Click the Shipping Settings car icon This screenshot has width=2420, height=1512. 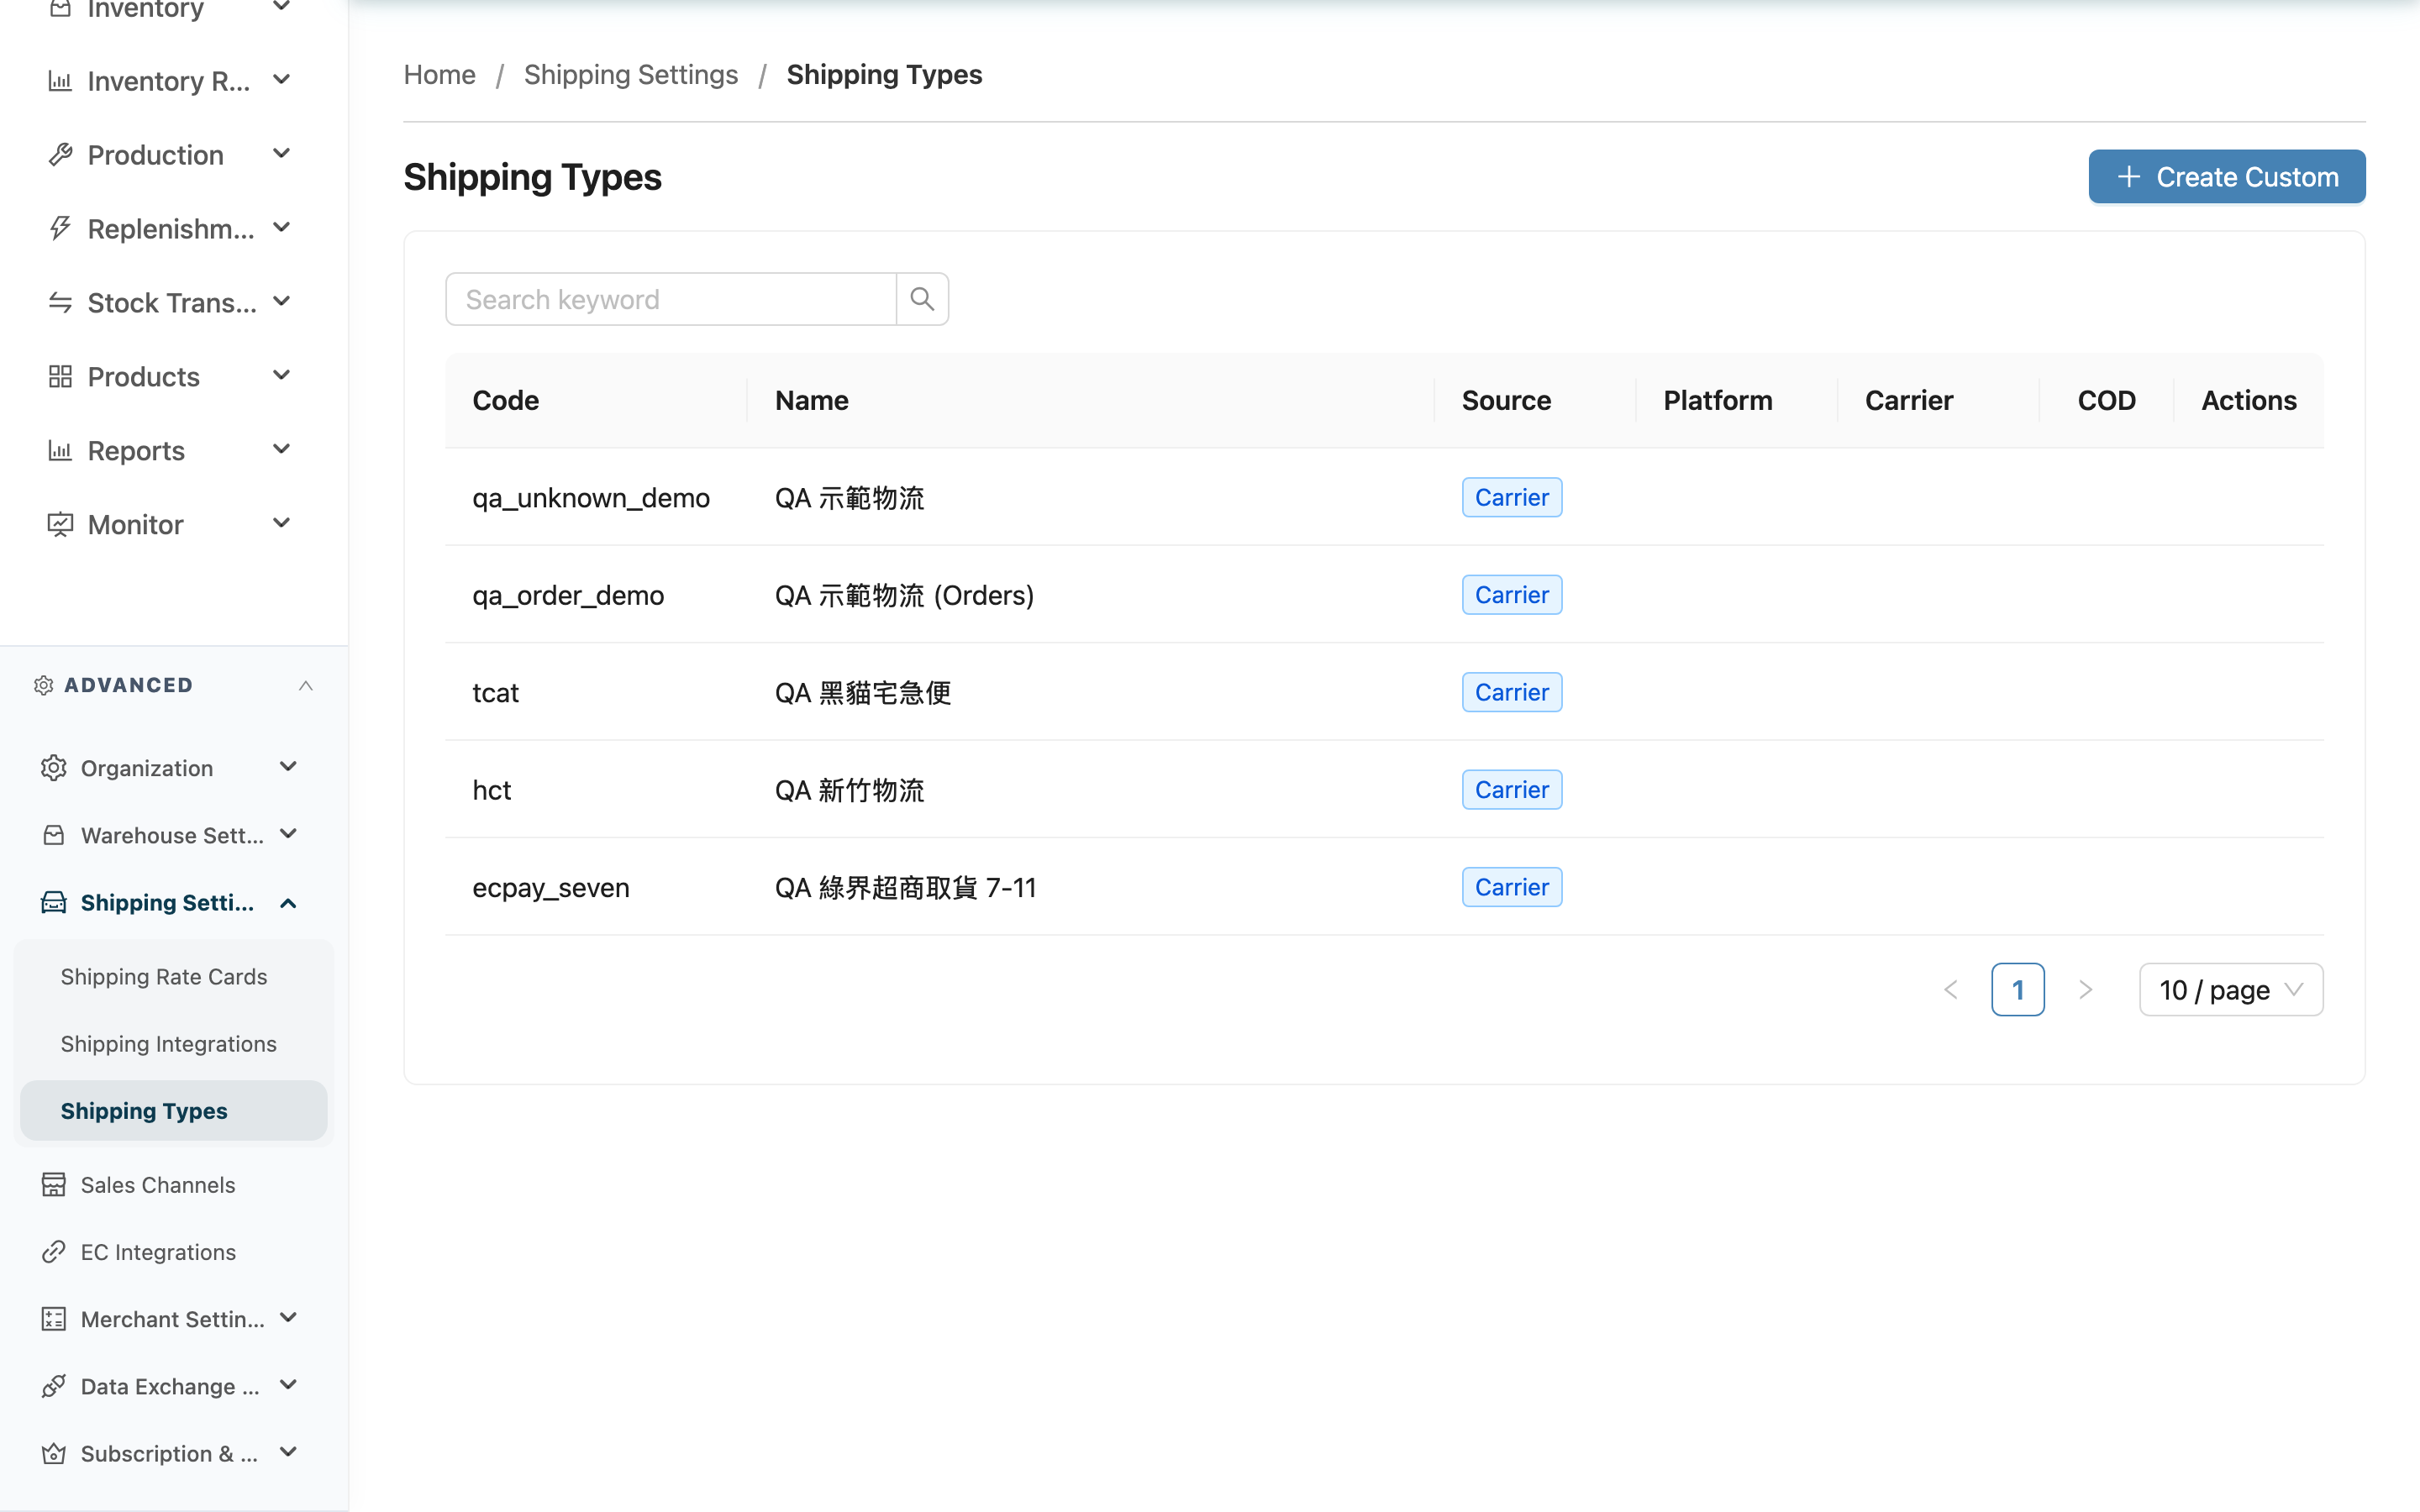click(x=54, y=902)
